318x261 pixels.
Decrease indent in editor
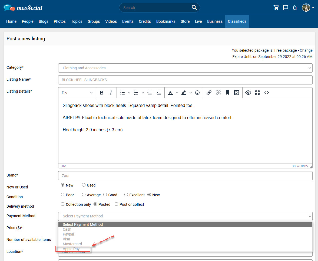150,93
